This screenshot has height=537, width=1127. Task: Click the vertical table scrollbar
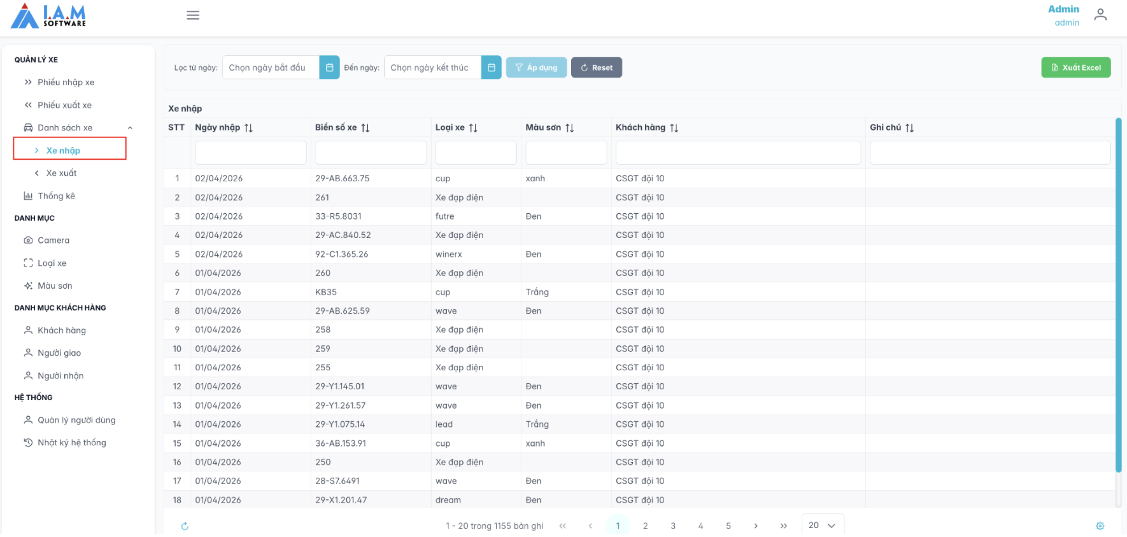tap(1118, 293)
